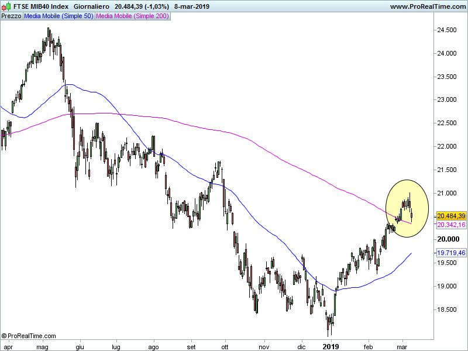Click the magenta 20.342,16 value tag
The width and height of the screenshot is (468, 351).
[451, 225]
